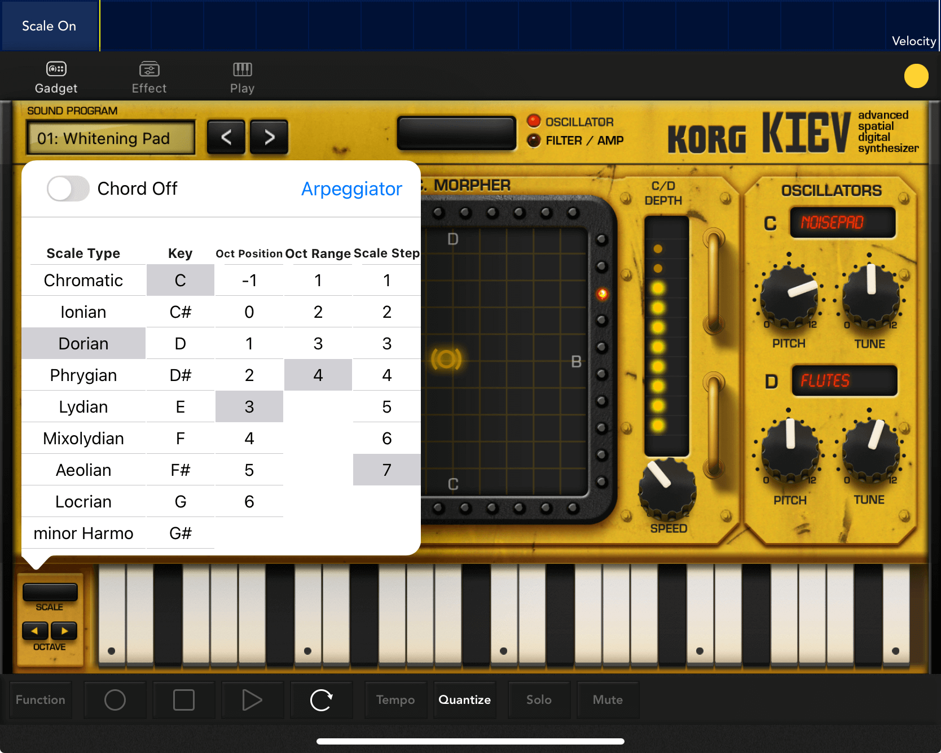Open oscillator C NOISEPAD waveform selector
941x753 pixels.
(x=842, y=222)
